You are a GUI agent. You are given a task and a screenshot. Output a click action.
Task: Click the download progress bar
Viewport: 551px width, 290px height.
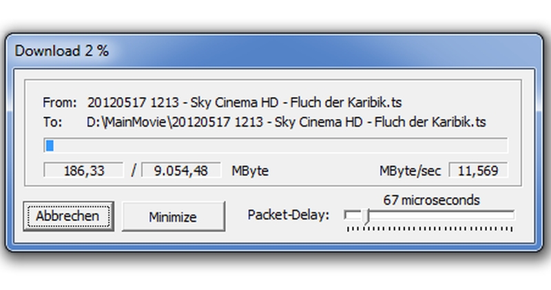click(275, 145)
